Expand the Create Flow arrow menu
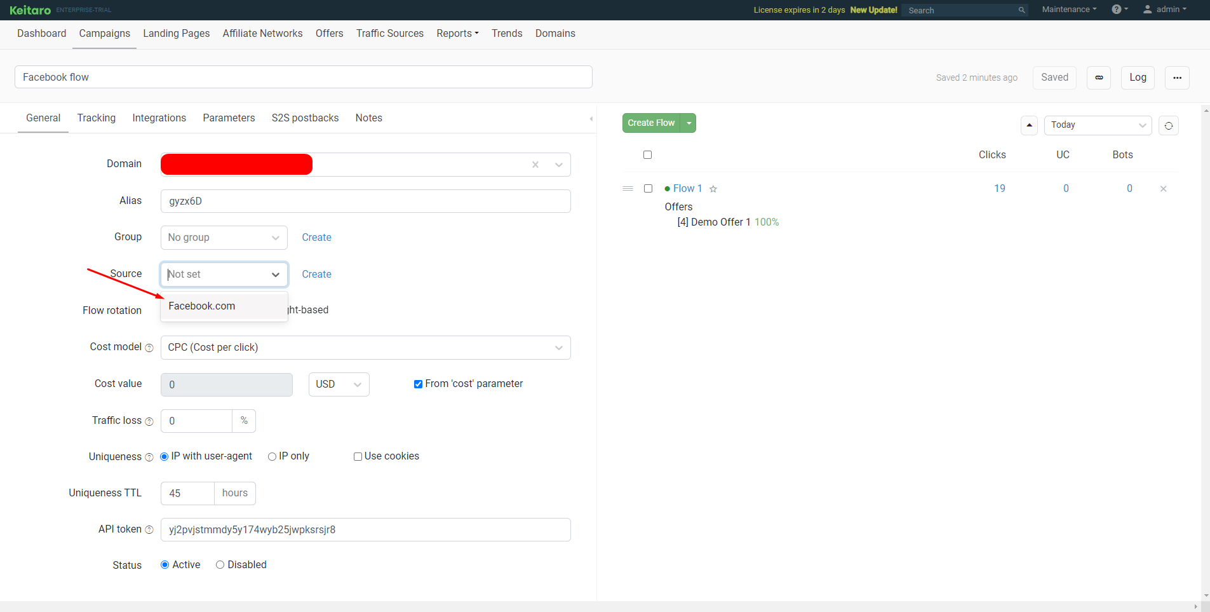Image resolution: width=1210 pixels, height=612 pixels. point(689,123)
